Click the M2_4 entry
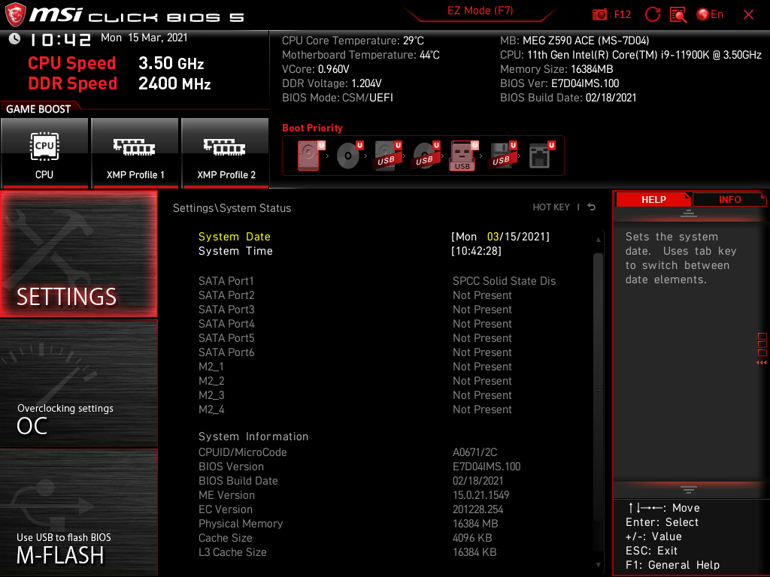 coord(356,409)
